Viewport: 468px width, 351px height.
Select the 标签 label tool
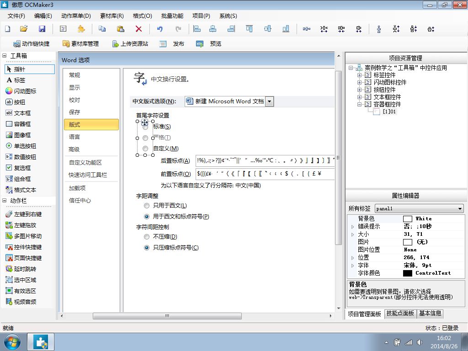click(x=16, y=80)
